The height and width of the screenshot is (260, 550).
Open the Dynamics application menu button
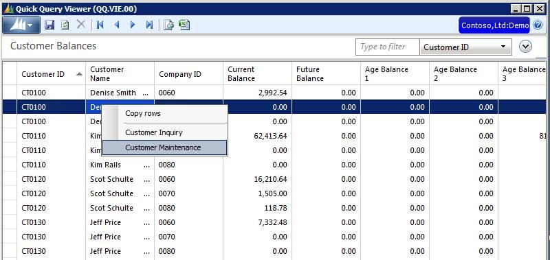21,25
